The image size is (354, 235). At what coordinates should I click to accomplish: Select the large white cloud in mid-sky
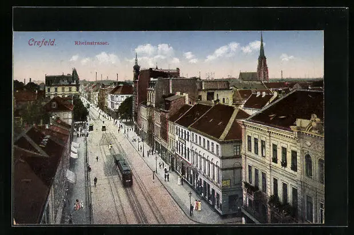[x=153, y=53]
